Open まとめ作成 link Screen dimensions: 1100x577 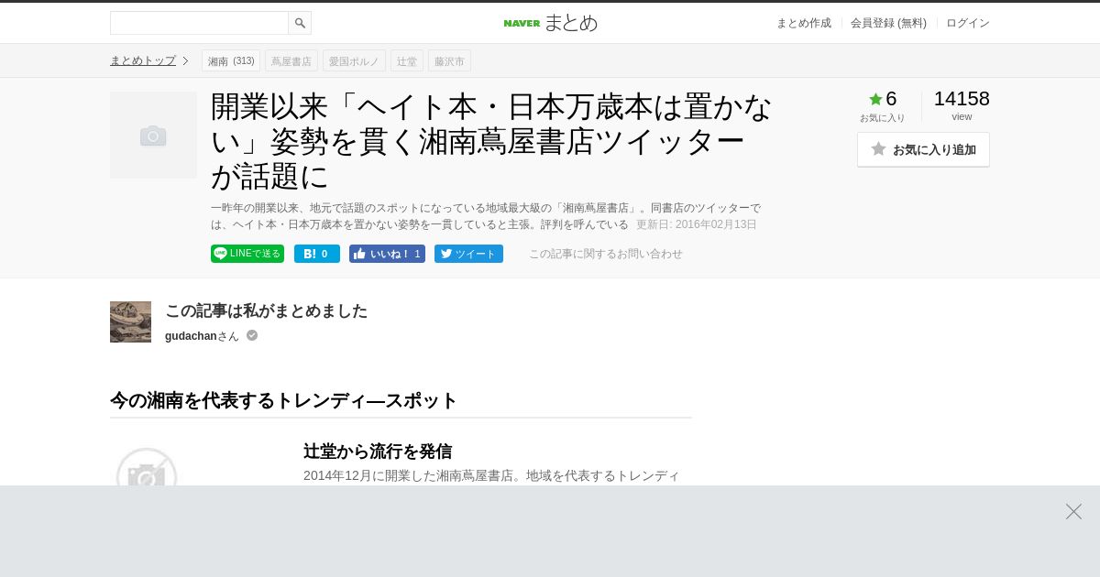click(x=804, y=23)
